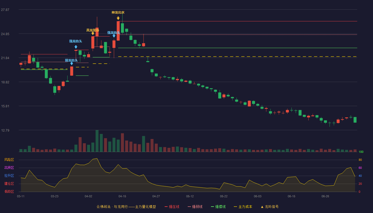Click the 拉升区 zone label
This screenshot has width=373, height=213.
[9, 176]
